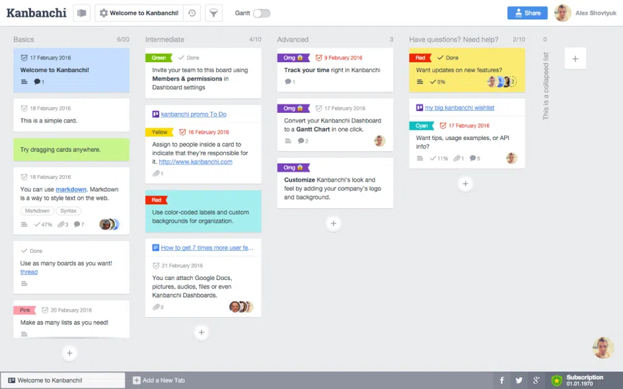Follow the markdown link in card
The width and height of the screenshot is (623, 389).
pos(71,189)
